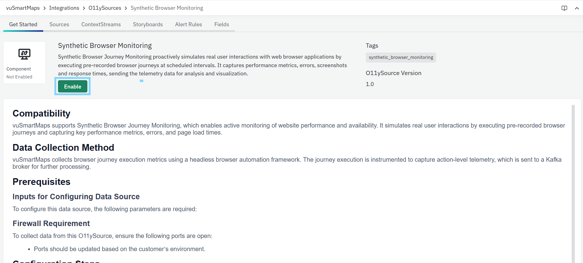Click the documentation panel vertical scrollbar
The image size is (583, 263).
pyautogui.click(x=573, y=183)
